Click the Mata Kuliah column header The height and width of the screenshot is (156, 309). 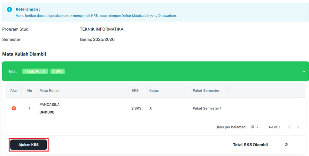50,91
